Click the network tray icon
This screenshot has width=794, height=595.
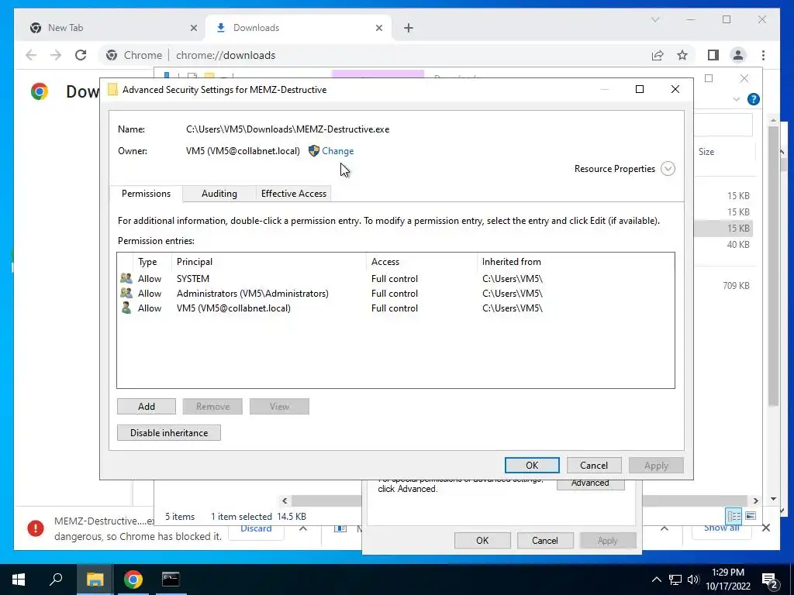point(675,580)
